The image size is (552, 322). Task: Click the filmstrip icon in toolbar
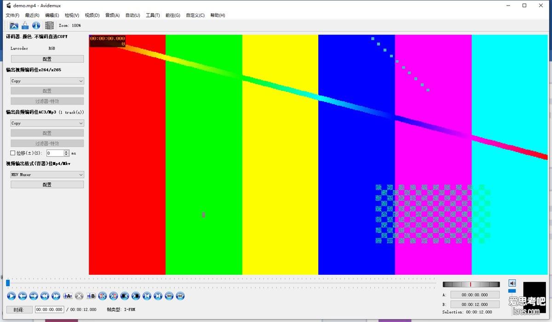(x=50, y=26)
